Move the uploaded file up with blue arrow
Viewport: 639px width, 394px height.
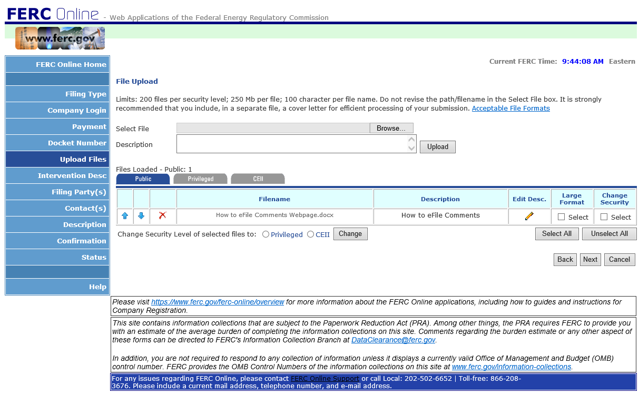[x=125, y=216]
